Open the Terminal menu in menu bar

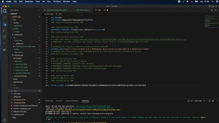coord(57,1)
